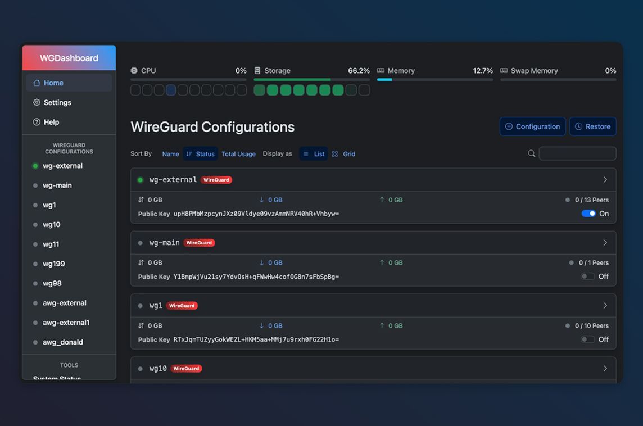Screen dimensions: 643x426
Task: Click the highlighted blue CPU core square
Action: (171, 90)
